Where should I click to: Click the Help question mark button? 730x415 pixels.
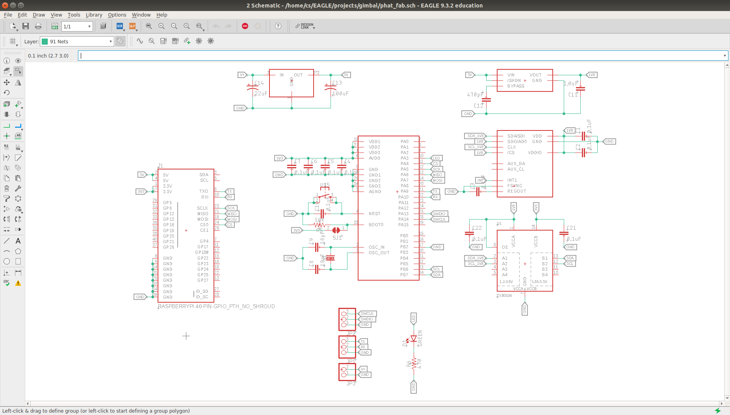278,26
